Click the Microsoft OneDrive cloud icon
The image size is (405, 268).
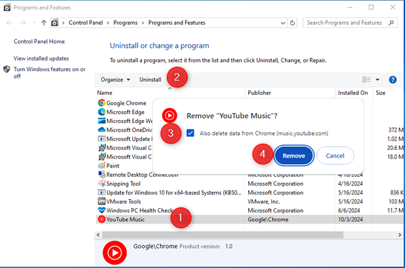point(101,129)
